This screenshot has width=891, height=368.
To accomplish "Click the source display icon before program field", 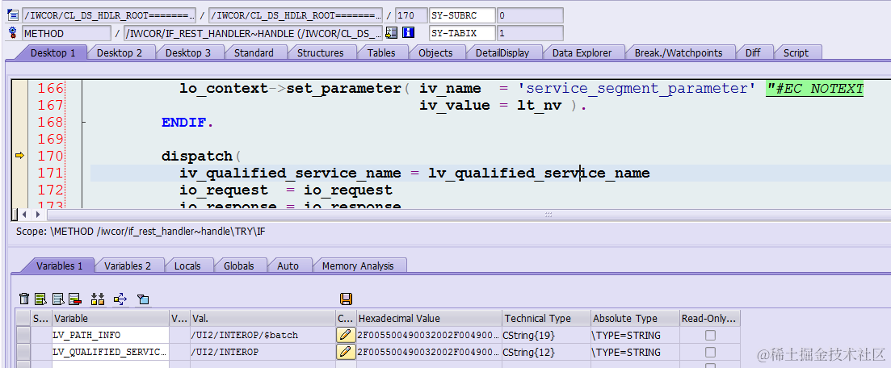I will click(13, 15).
